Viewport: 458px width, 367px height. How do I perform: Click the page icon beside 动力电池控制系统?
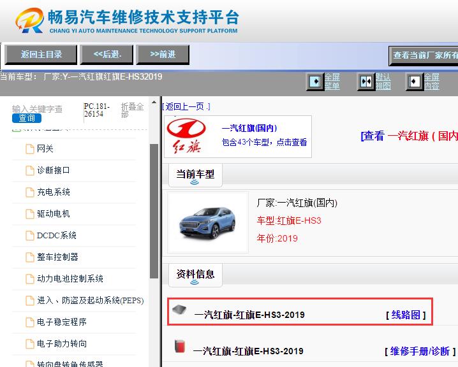(x=30, y=278)
